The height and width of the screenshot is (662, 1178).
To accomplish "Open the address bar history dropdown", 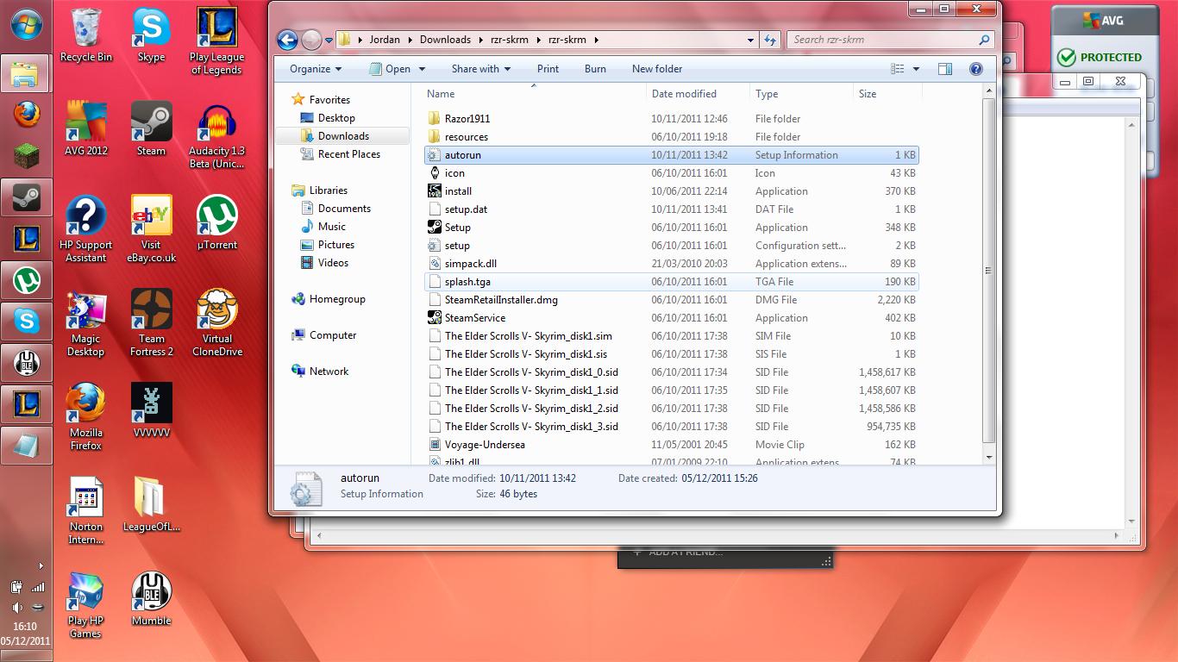I will coord(751,40).
